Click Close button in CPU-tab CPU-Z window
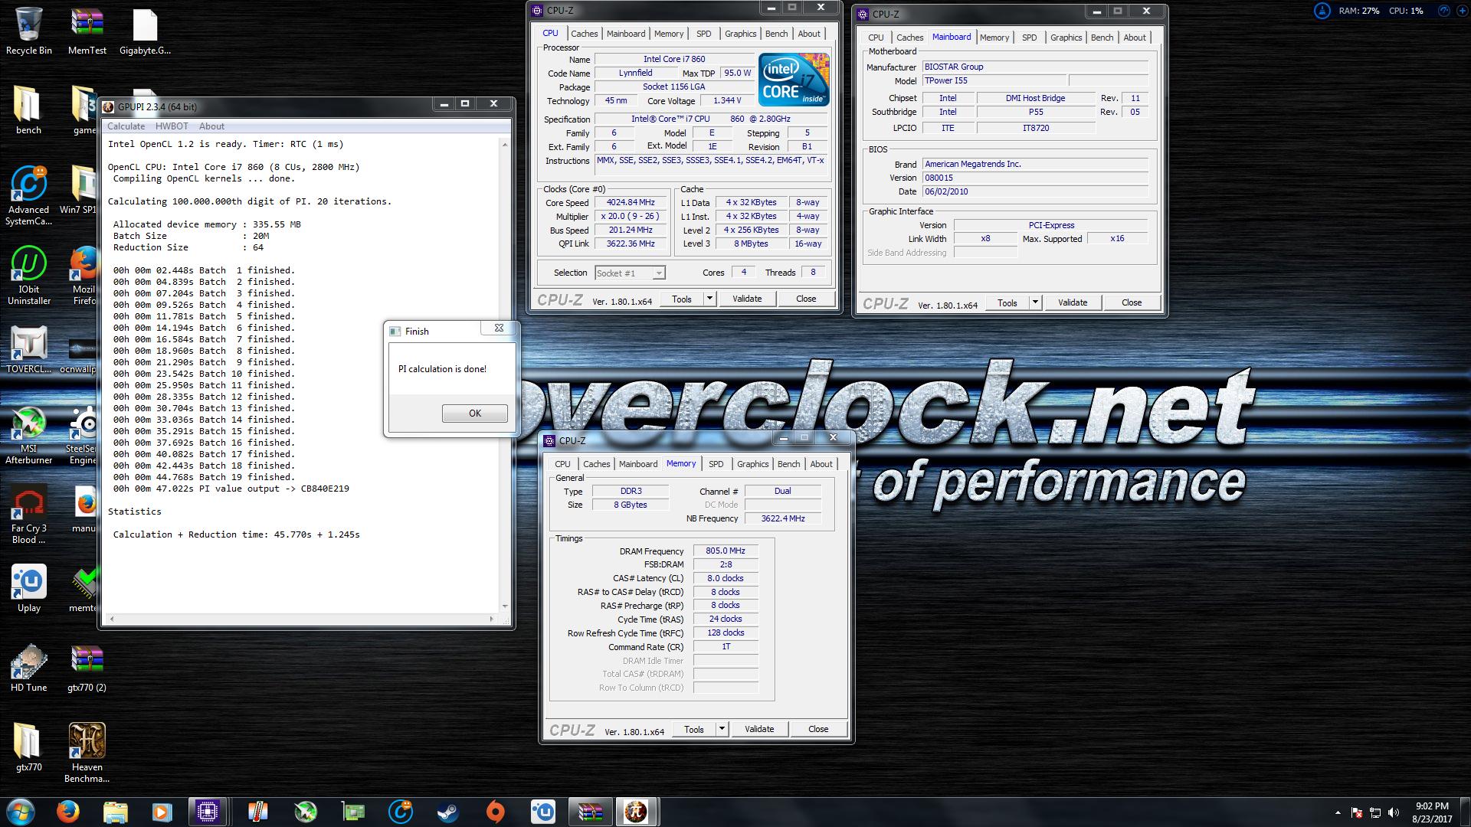This screenshot has height=827, width=1471. (x=806, y=299)
